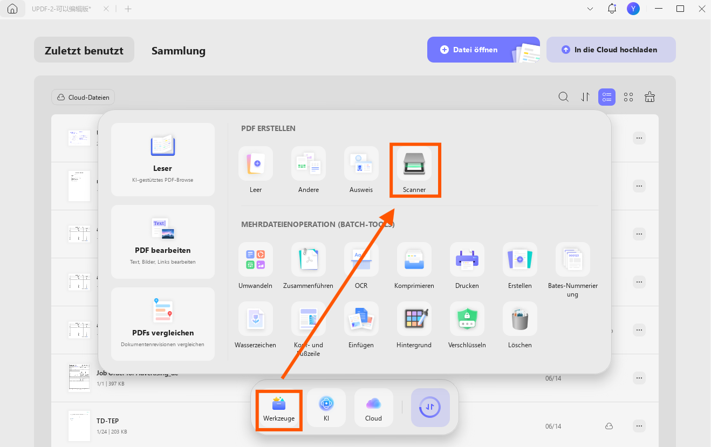Open the PDFs vergleichen card
711x447 pixels.
[163, 324]
